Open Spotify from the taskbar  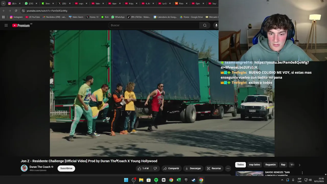[156, 180]
